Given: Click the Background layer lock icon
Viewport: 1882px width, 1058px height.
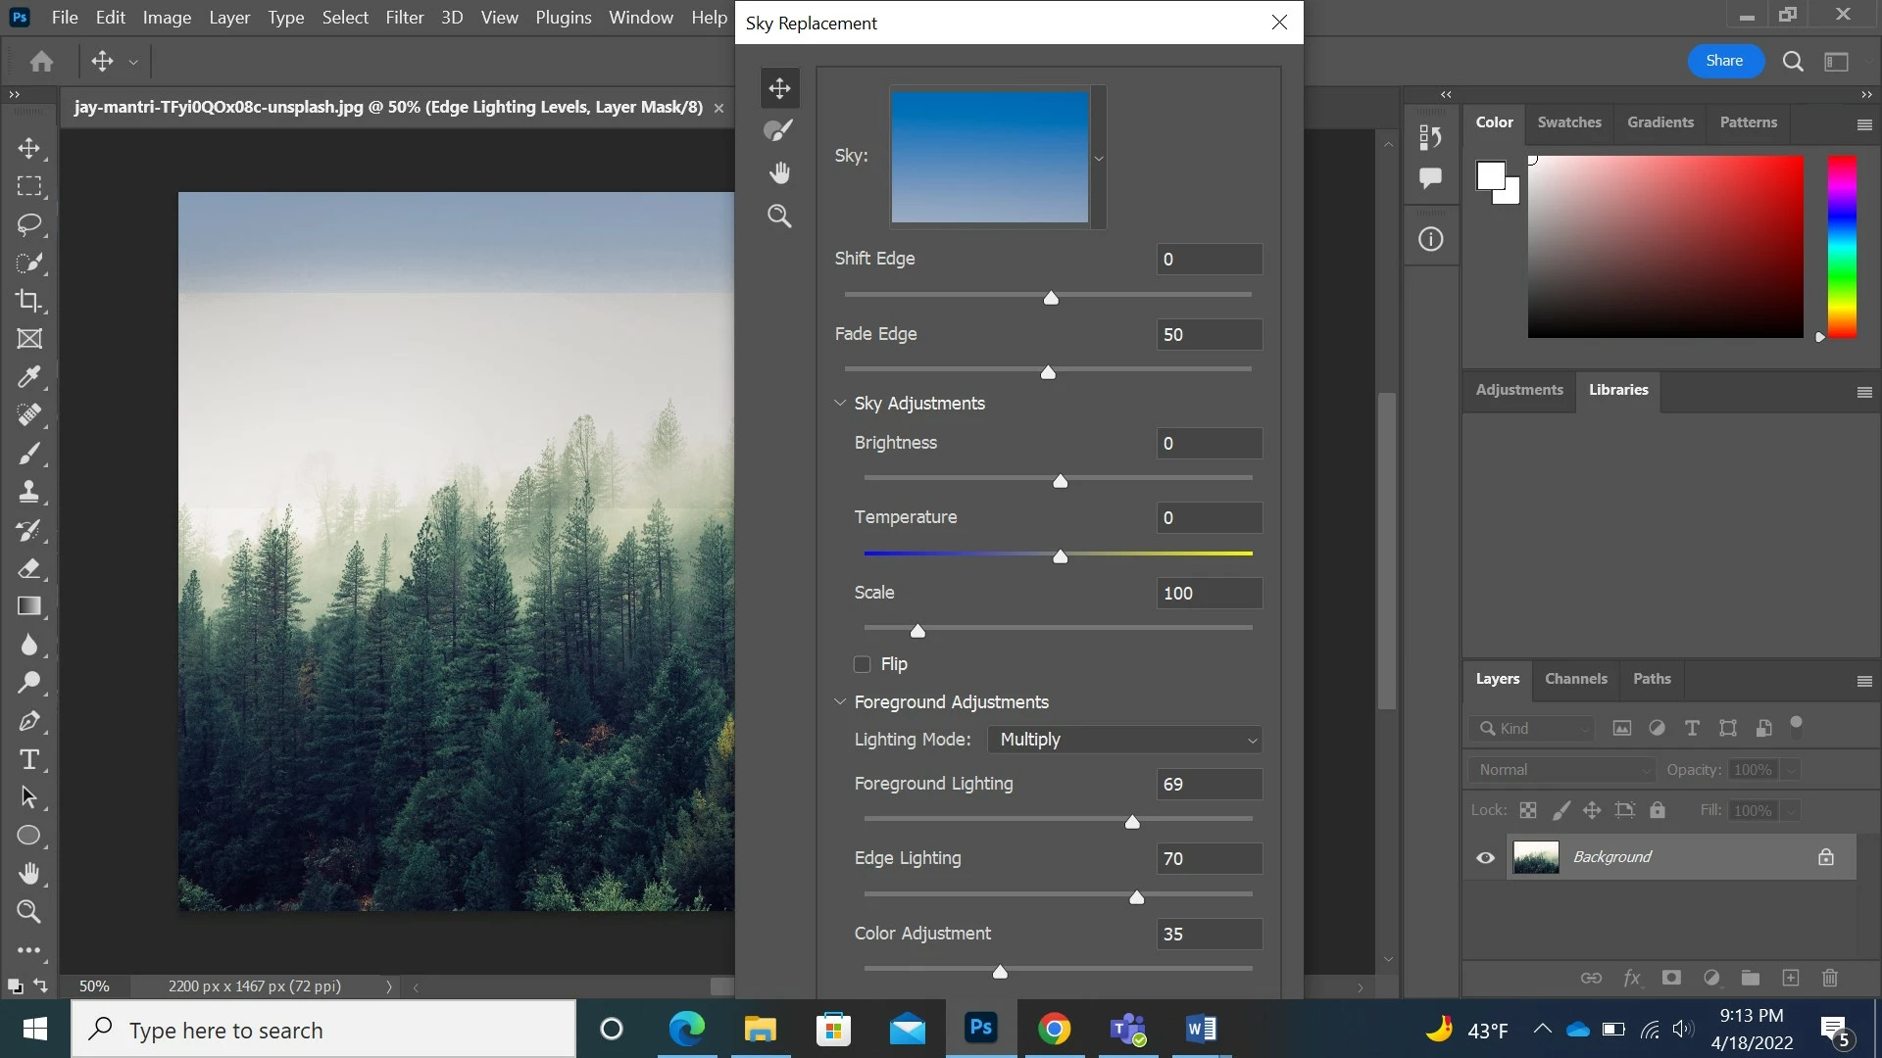Looking at the screenshot, I should (x=1825, y=857).
